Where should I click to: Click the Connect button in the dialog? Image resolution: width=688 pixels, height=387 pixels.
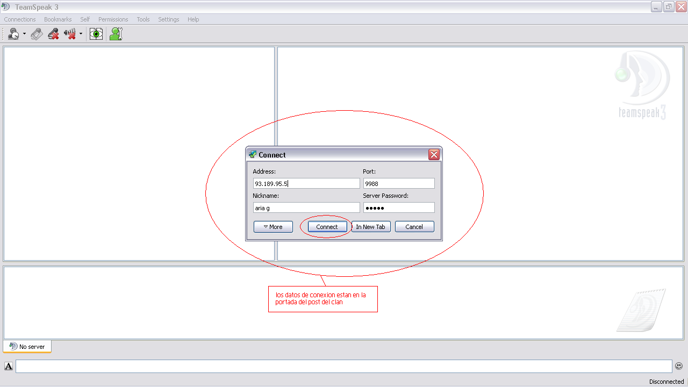point(327,227)
